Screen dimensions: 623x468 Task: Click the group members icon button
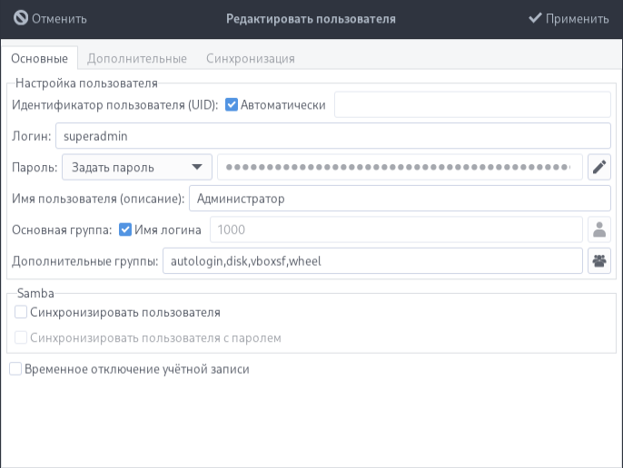point(598,261)
